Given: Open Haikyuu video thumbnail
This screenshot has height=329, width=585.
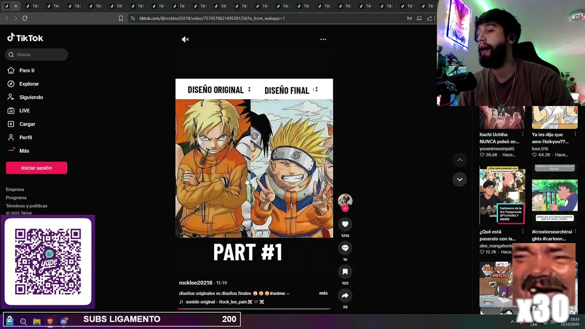Looking at the screenshot, I should click(x=555, y=117).
